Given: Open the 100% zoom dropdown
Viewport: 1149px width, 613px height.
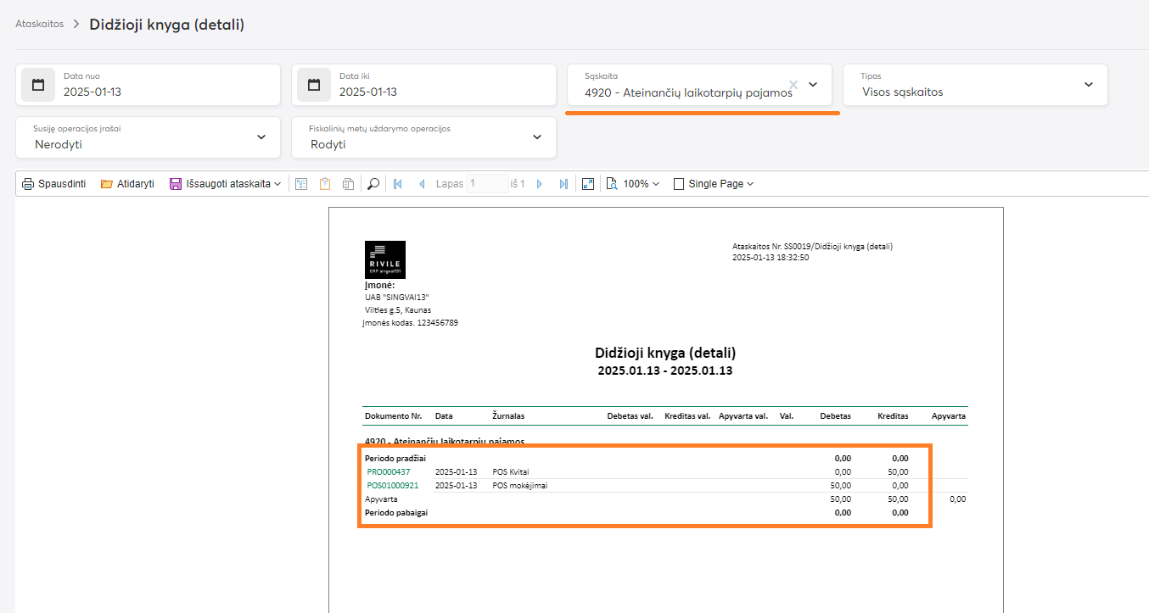Looking at the screenshot, I should point(633,184).
